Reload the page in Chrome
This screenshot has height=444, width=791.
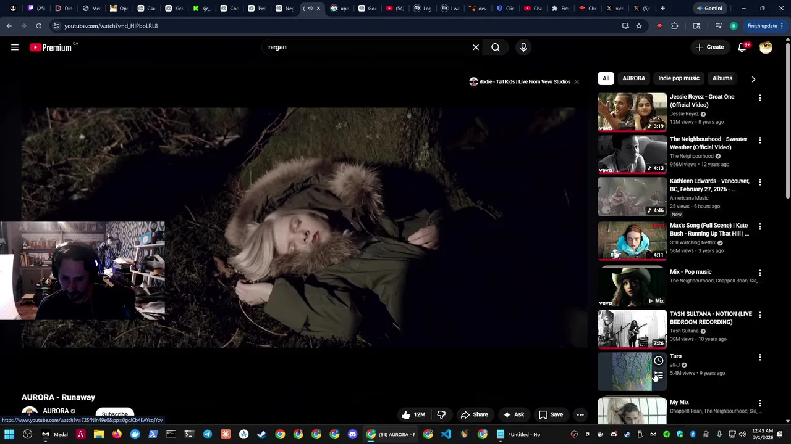(x=38, y=26)
